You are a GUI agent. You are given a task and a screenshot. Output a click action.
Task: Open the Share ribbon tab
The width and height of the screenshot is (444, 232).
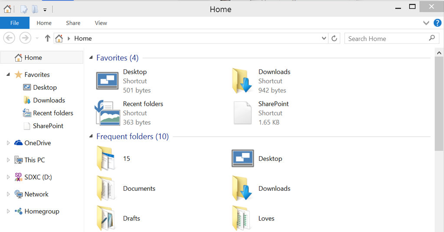pyautogui.click(x=73, y=23)
